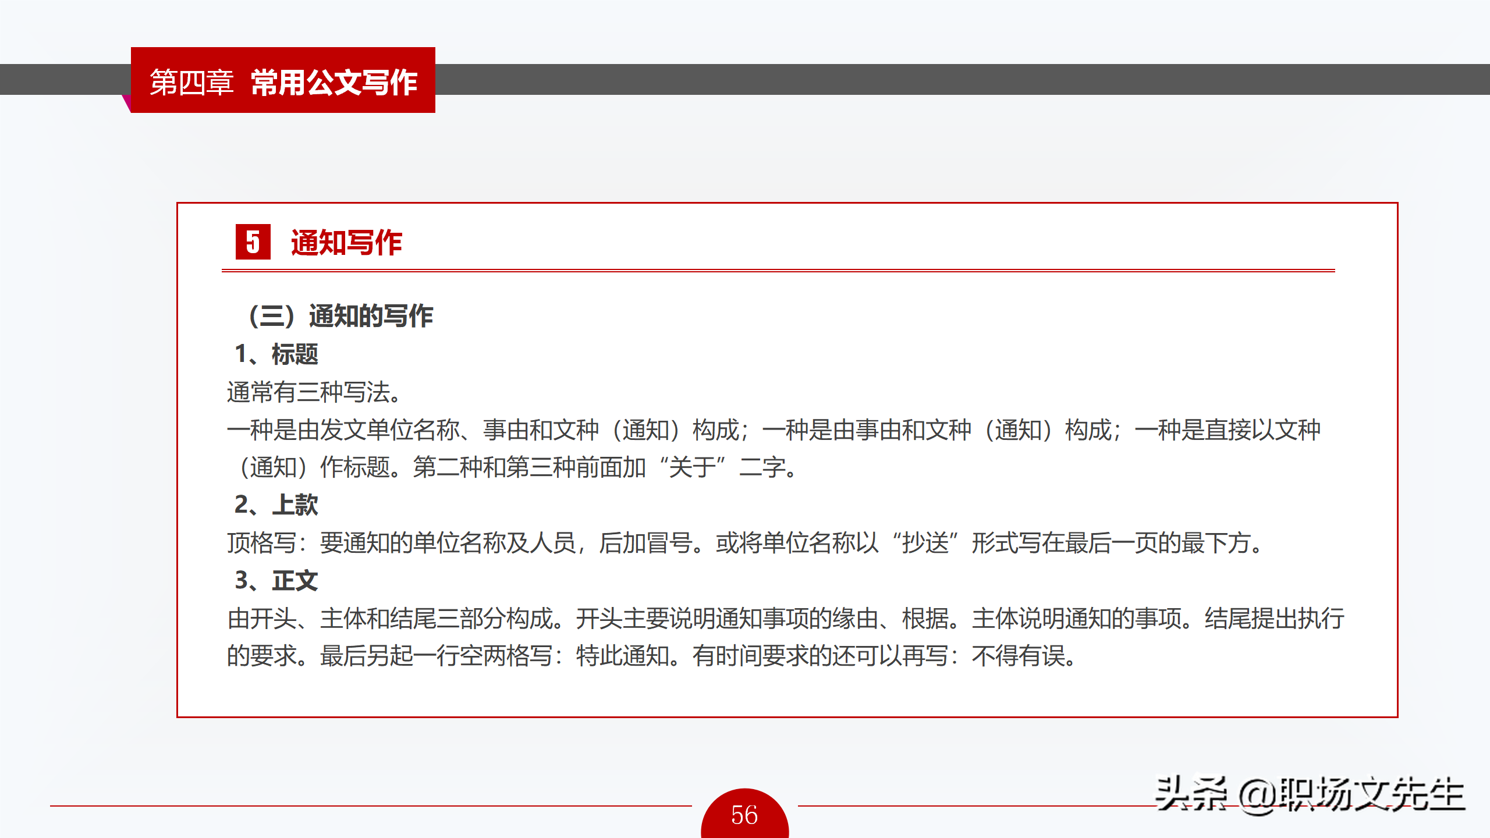The height and width of the screenshot is (838, 1490).
Task: Click the red number 5 box
Action: pyautogui.click(x=253, y=242)
